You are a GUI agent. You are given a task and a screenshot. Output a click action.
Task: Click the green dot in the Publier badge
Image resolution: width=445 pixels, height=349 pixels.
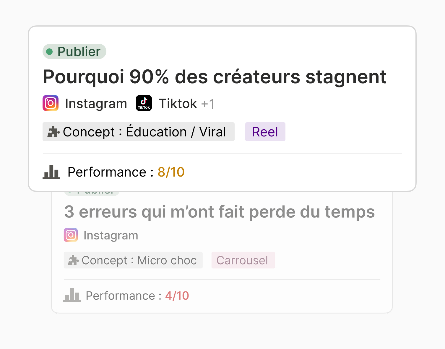[x=49, y=51]
